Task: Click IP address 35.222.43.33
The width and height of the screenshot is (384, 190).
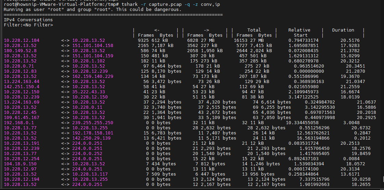Action: [89, 92]
